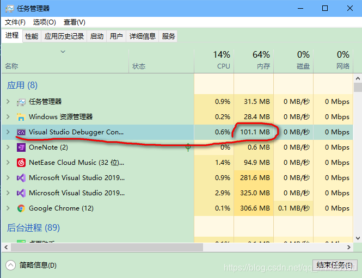Minimize the Task Manager window
The width and height of the screenshot is (362, 278).
(x=300, y=9)
